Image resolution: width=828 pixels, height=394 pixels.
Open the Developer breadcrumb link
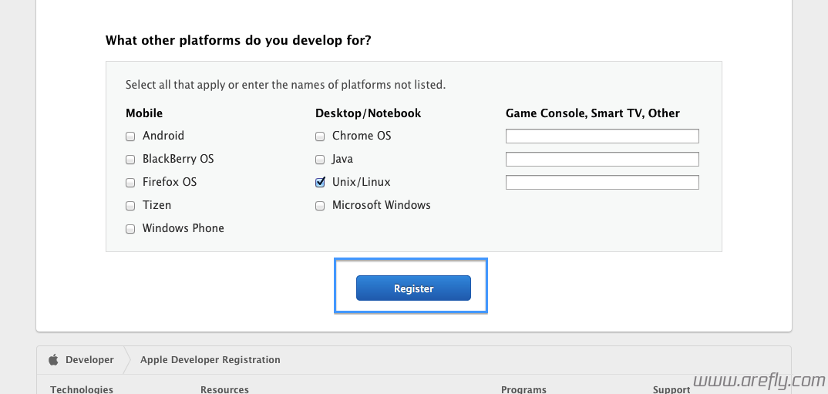tap(89, 360)
